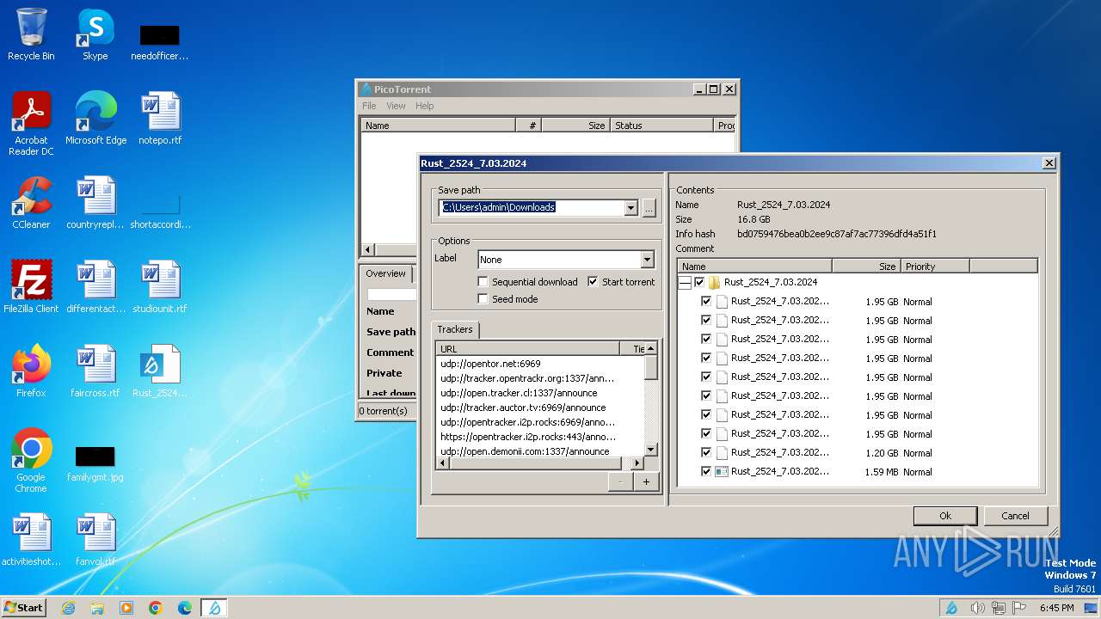
Task: Remove tracker with the minus button
Action: coord(620,482)
